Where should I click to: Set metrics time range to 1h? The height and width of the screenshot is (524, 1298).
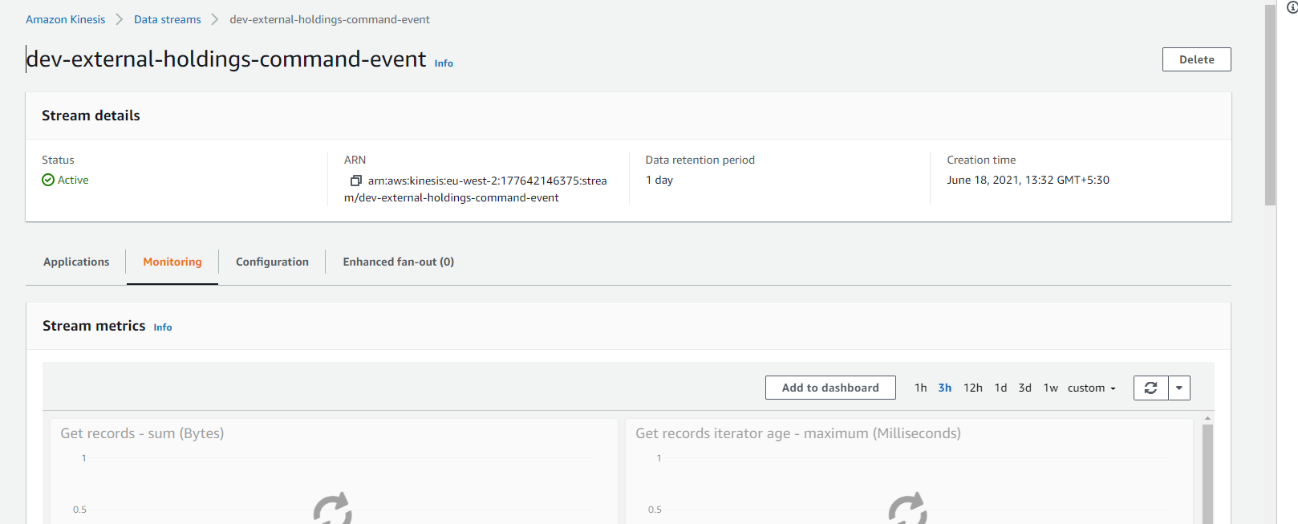tap(920, 388)
